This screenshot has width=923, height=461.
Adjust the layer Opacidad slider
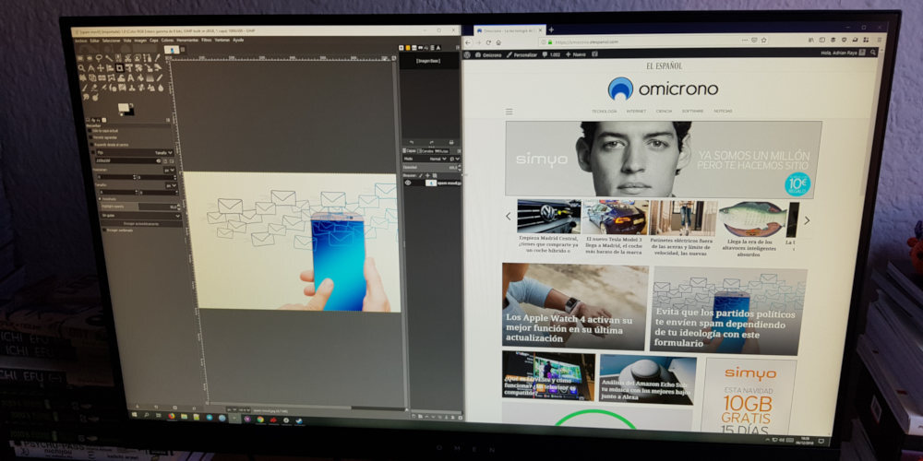[432, 168]
